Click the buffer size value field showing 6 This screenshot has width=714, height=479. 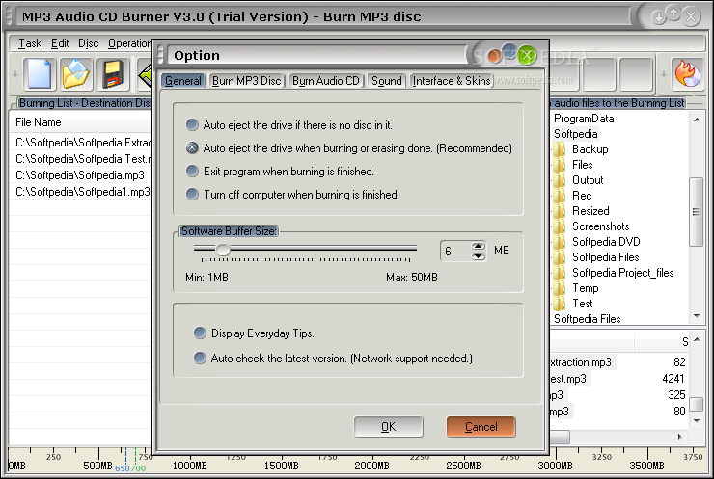tap(455, 252)
